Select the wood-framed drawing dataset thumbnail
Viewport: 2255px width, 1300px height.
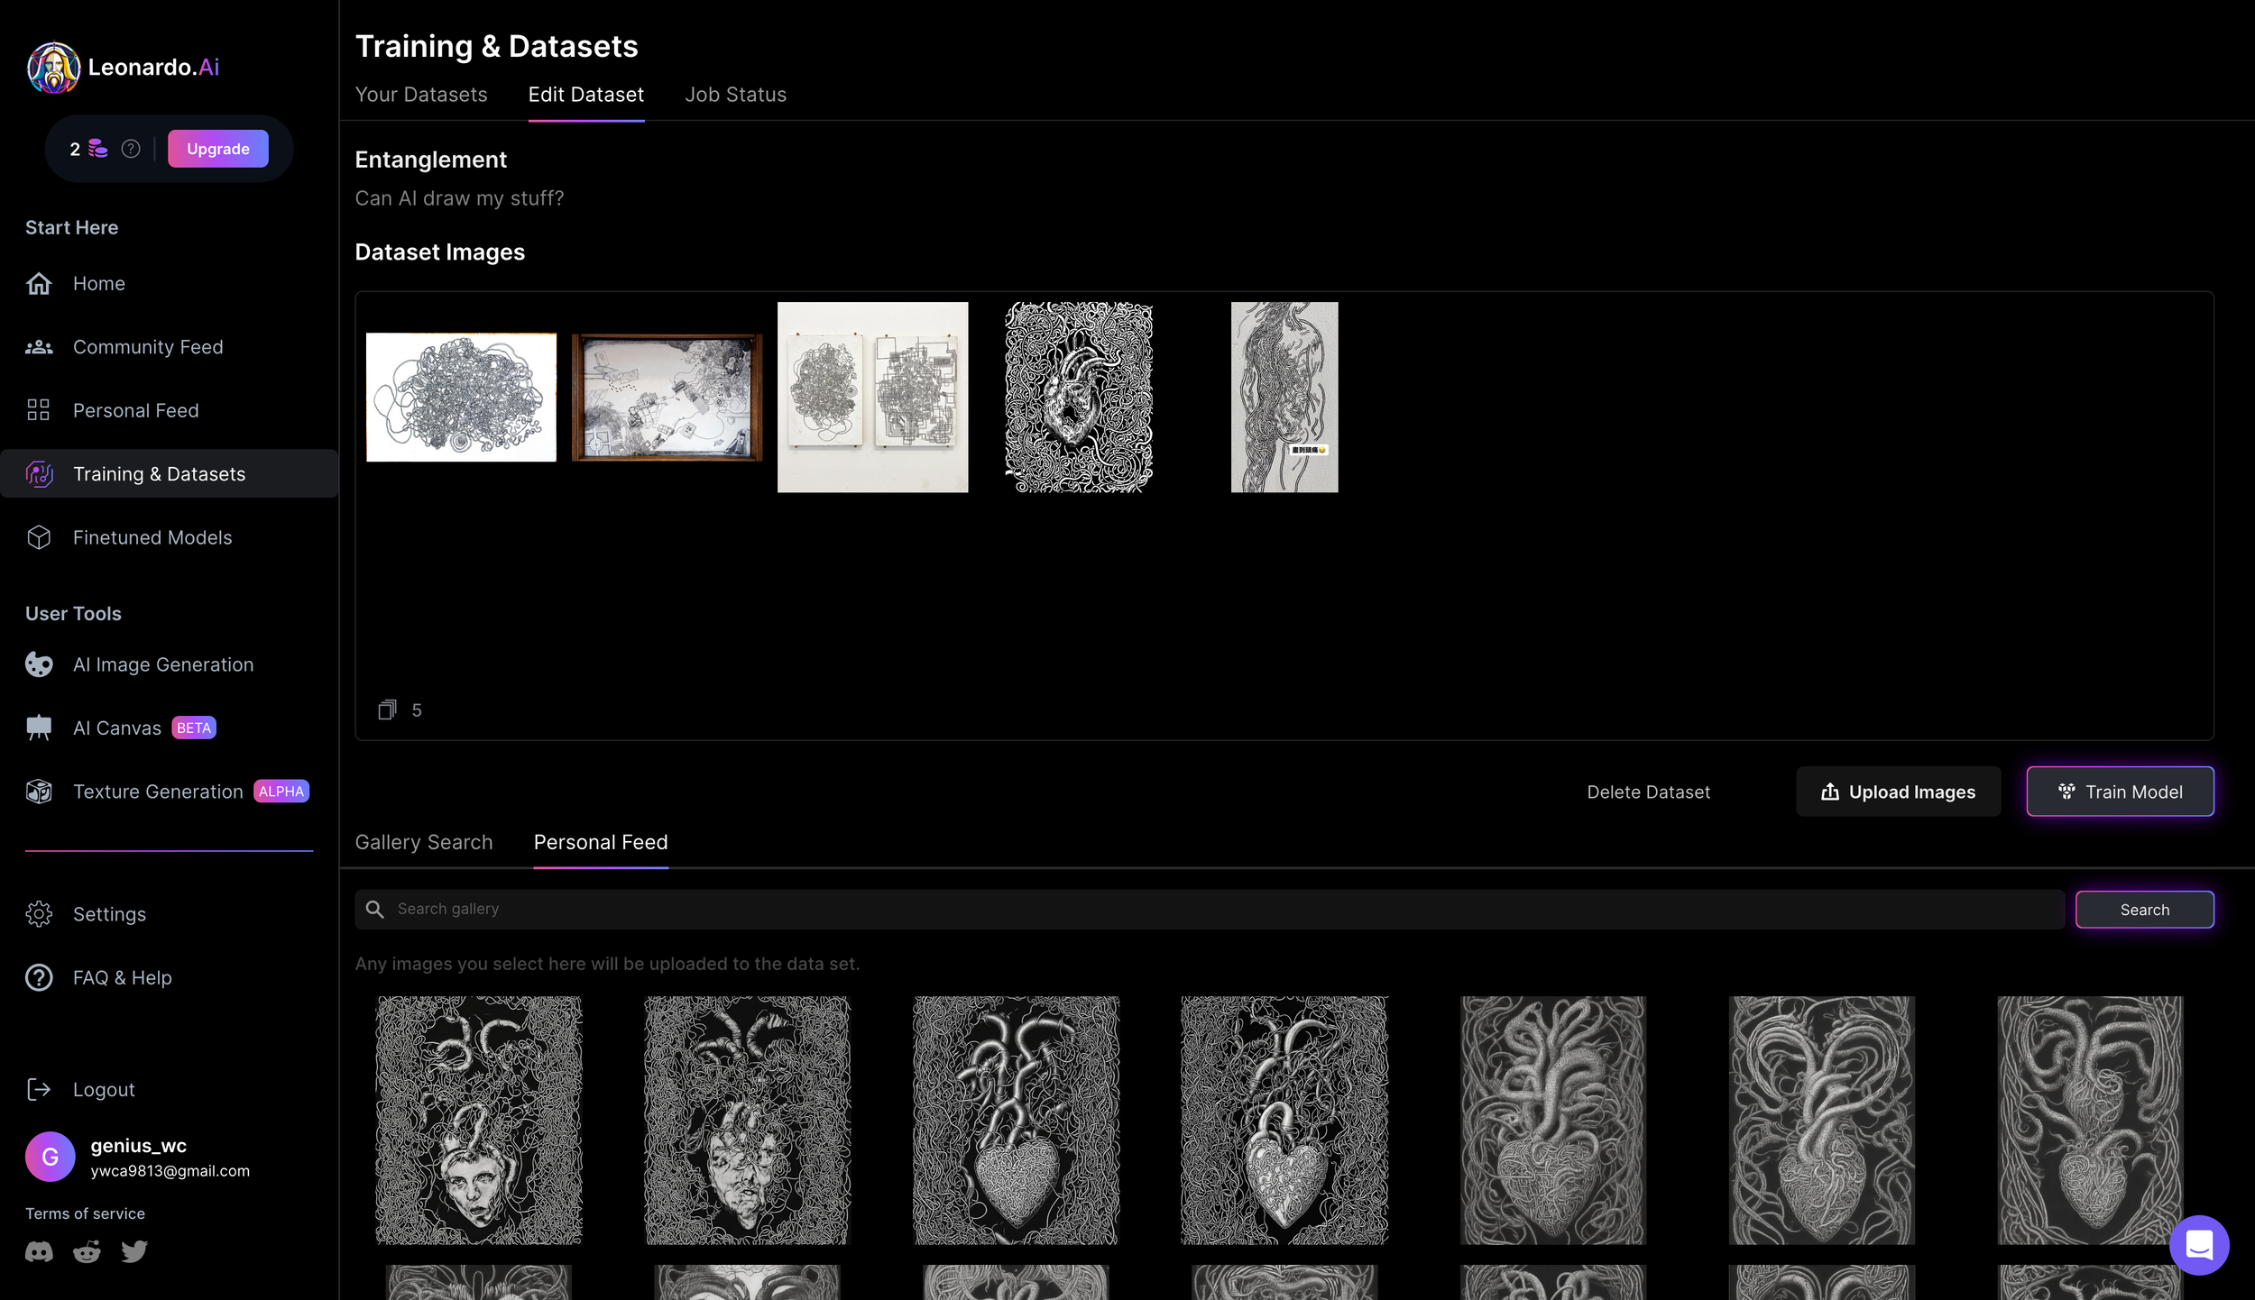coord(667,398)
